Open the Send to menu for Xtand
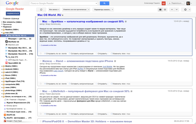 [x=102, y=84]
